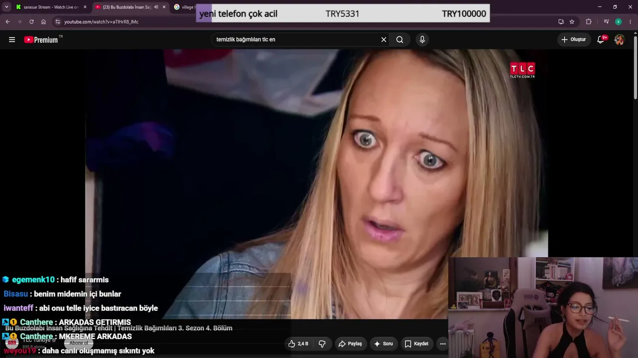638x358 pixels.
Task: Expand the tab search dropdown
Action: (x=6, y=7)
